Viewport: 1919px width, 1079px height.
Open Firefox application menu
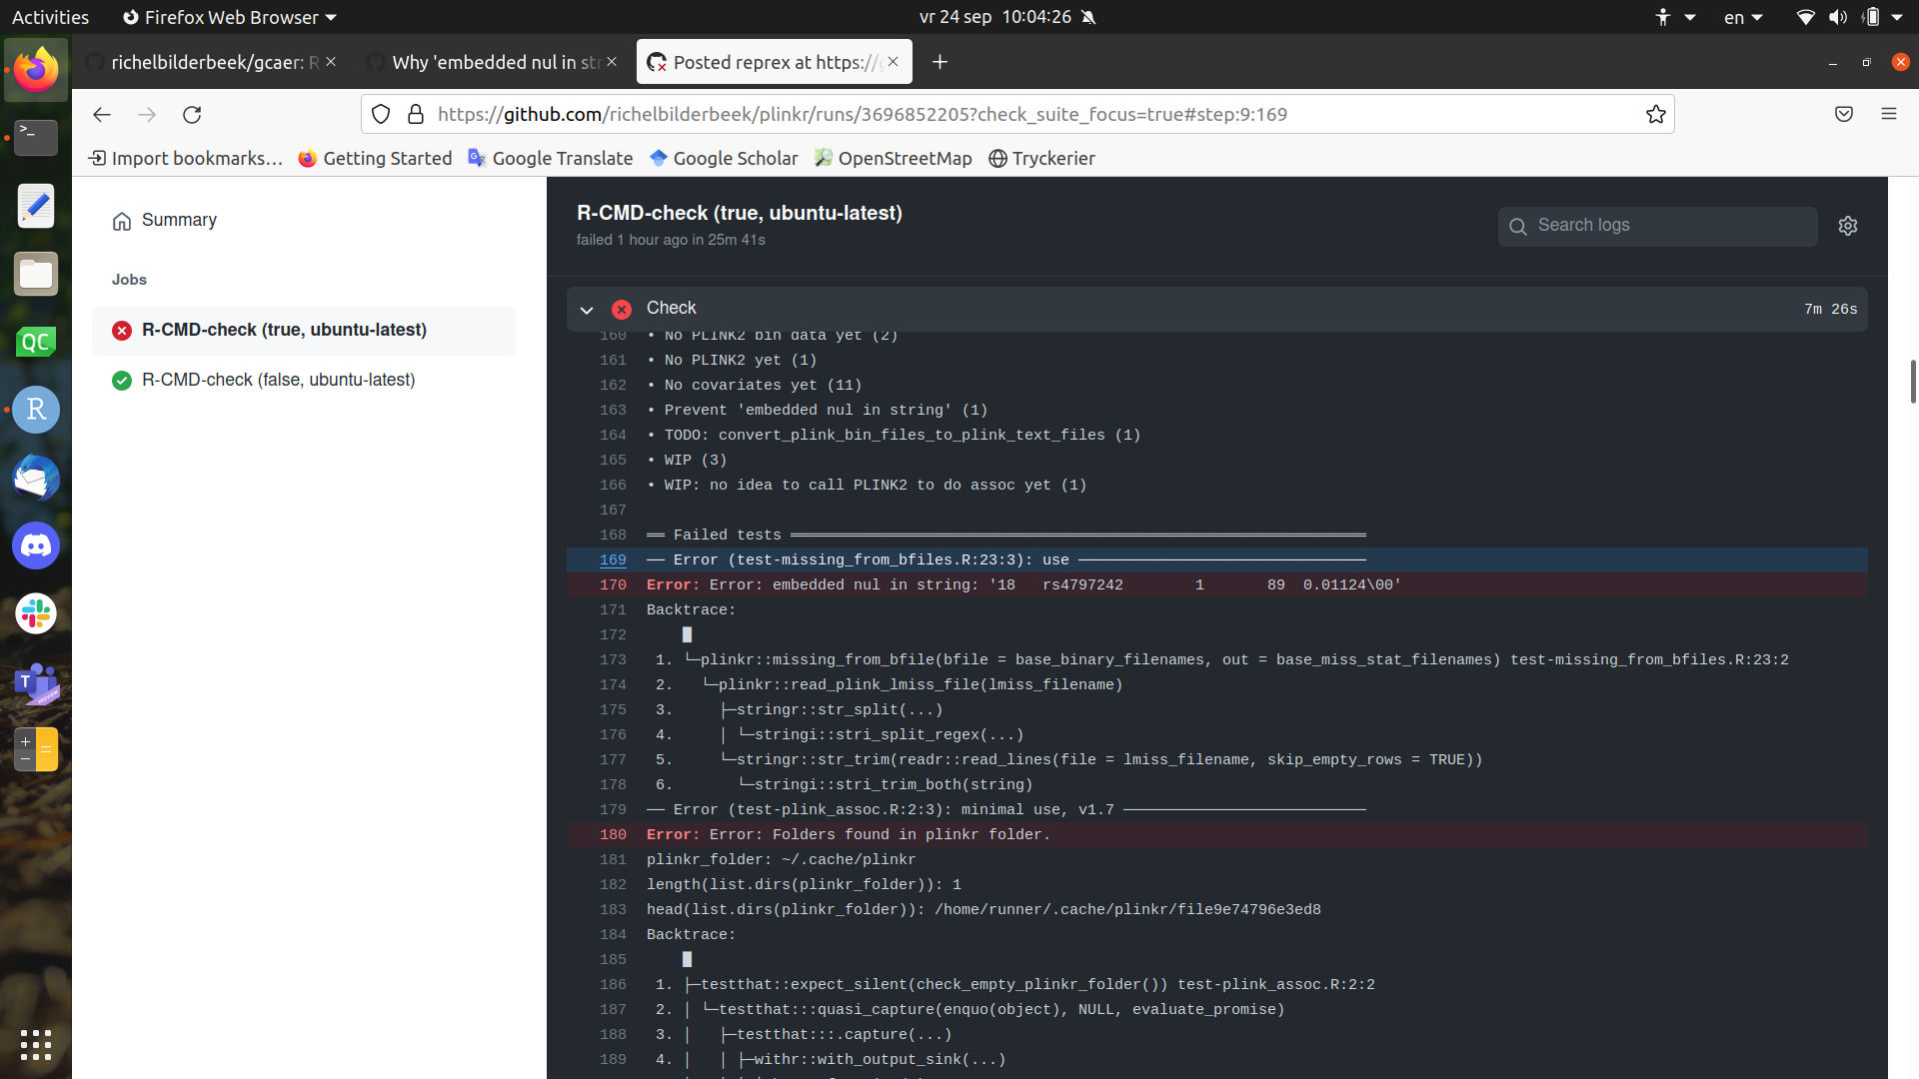1889,114
